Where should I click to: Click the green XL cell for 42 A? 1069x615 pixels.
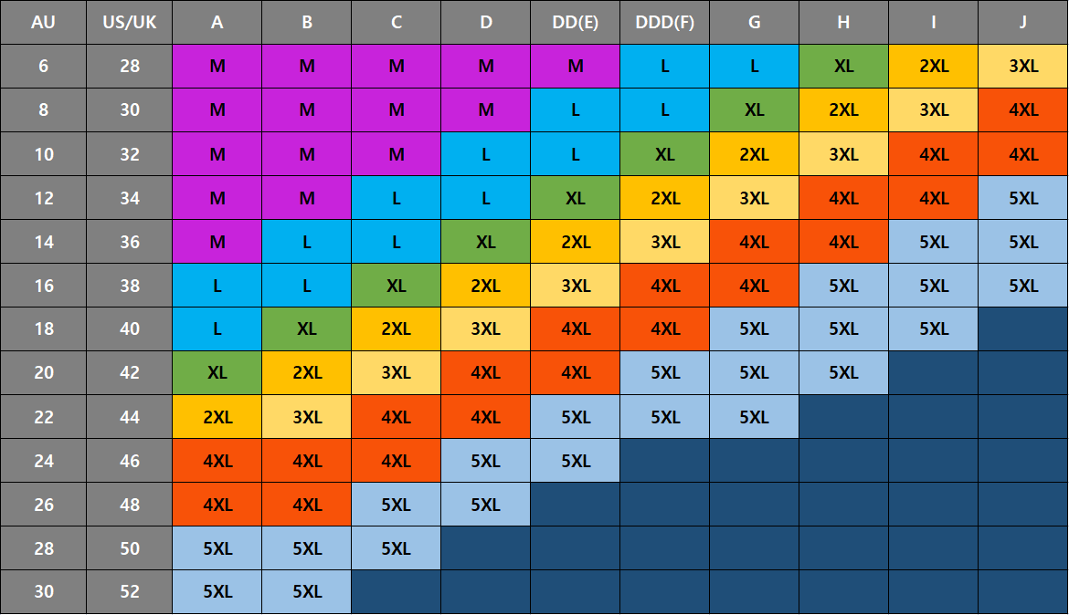(x=217, y=372)
